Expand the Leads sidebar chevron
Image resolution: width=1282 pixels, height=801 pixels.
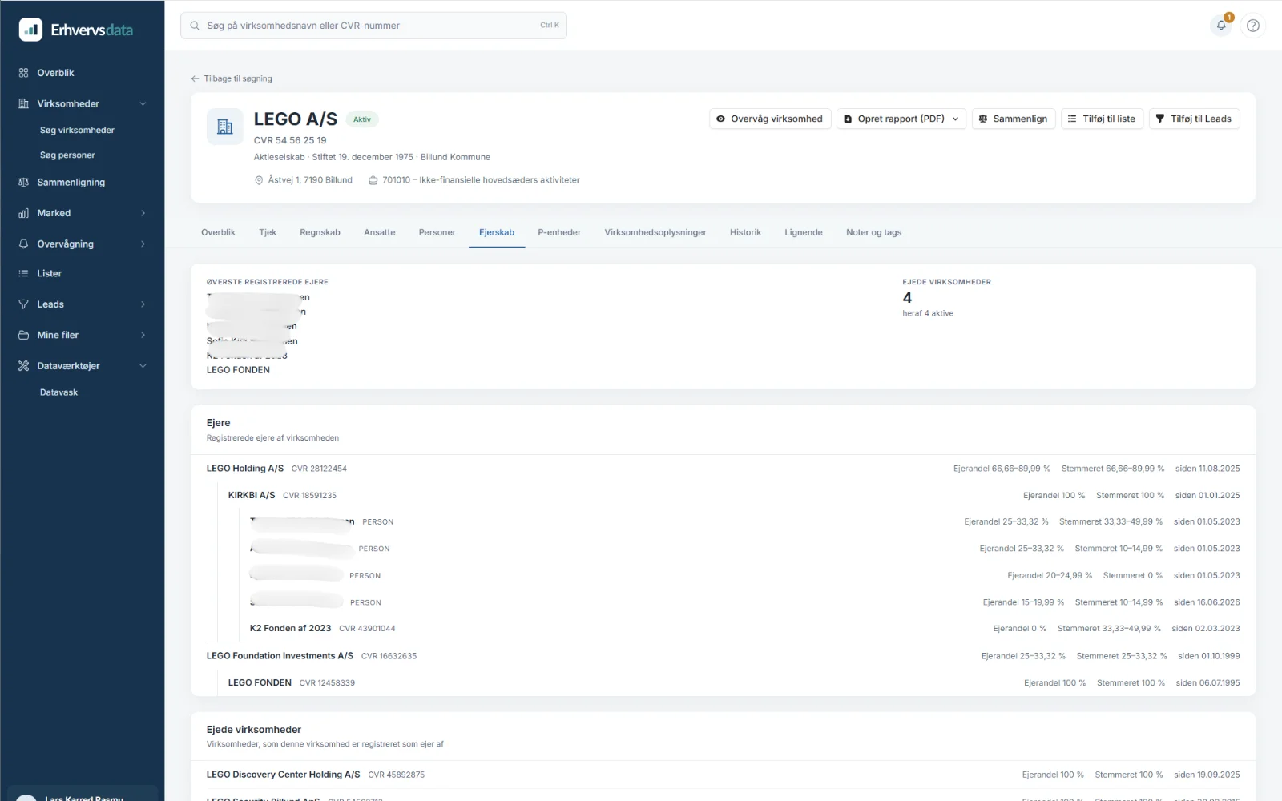[143, 304]
